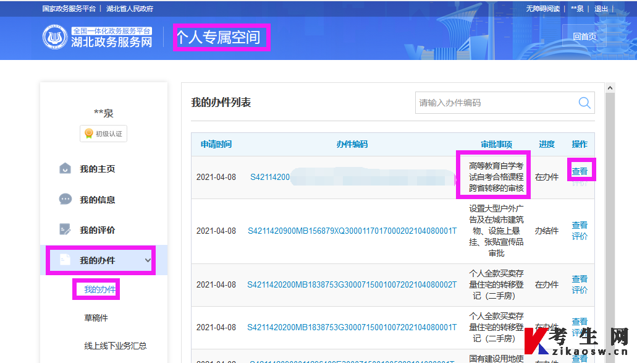Click 退出 to log out
Viewport: 637px width, 363px height.
[601, 9]
